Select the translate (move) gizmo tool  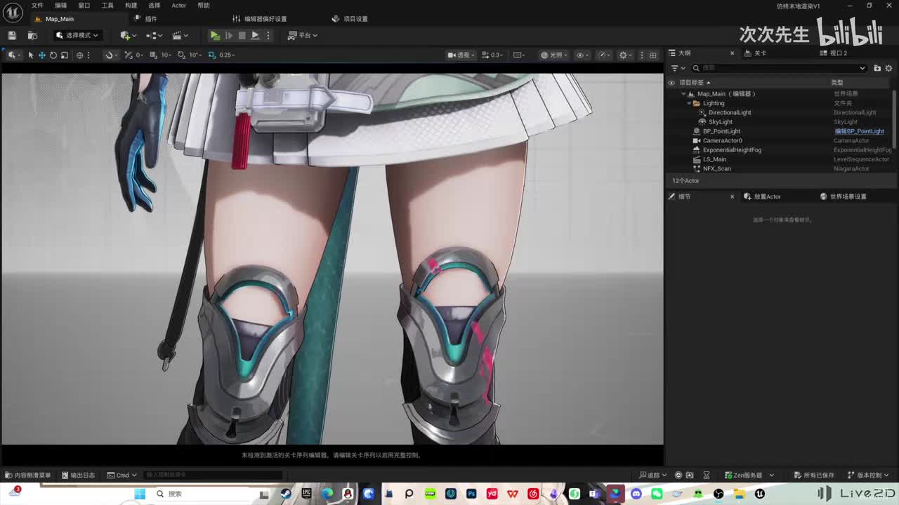[41, 55]
